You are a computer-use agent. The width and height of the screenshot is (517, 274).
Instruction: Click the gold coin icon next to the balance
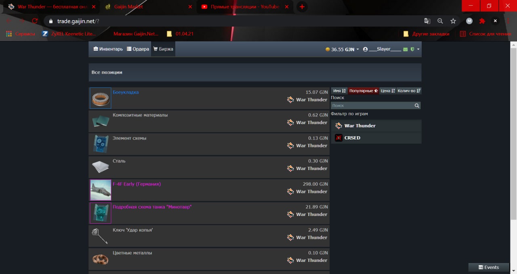click(x=328, y=49)
